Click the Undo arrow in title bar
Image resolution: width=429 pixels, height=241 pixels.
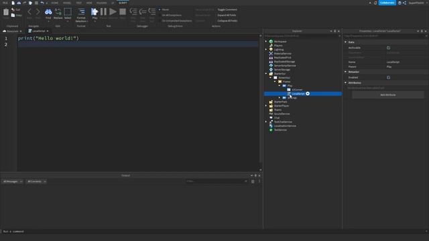click(42, 3)
